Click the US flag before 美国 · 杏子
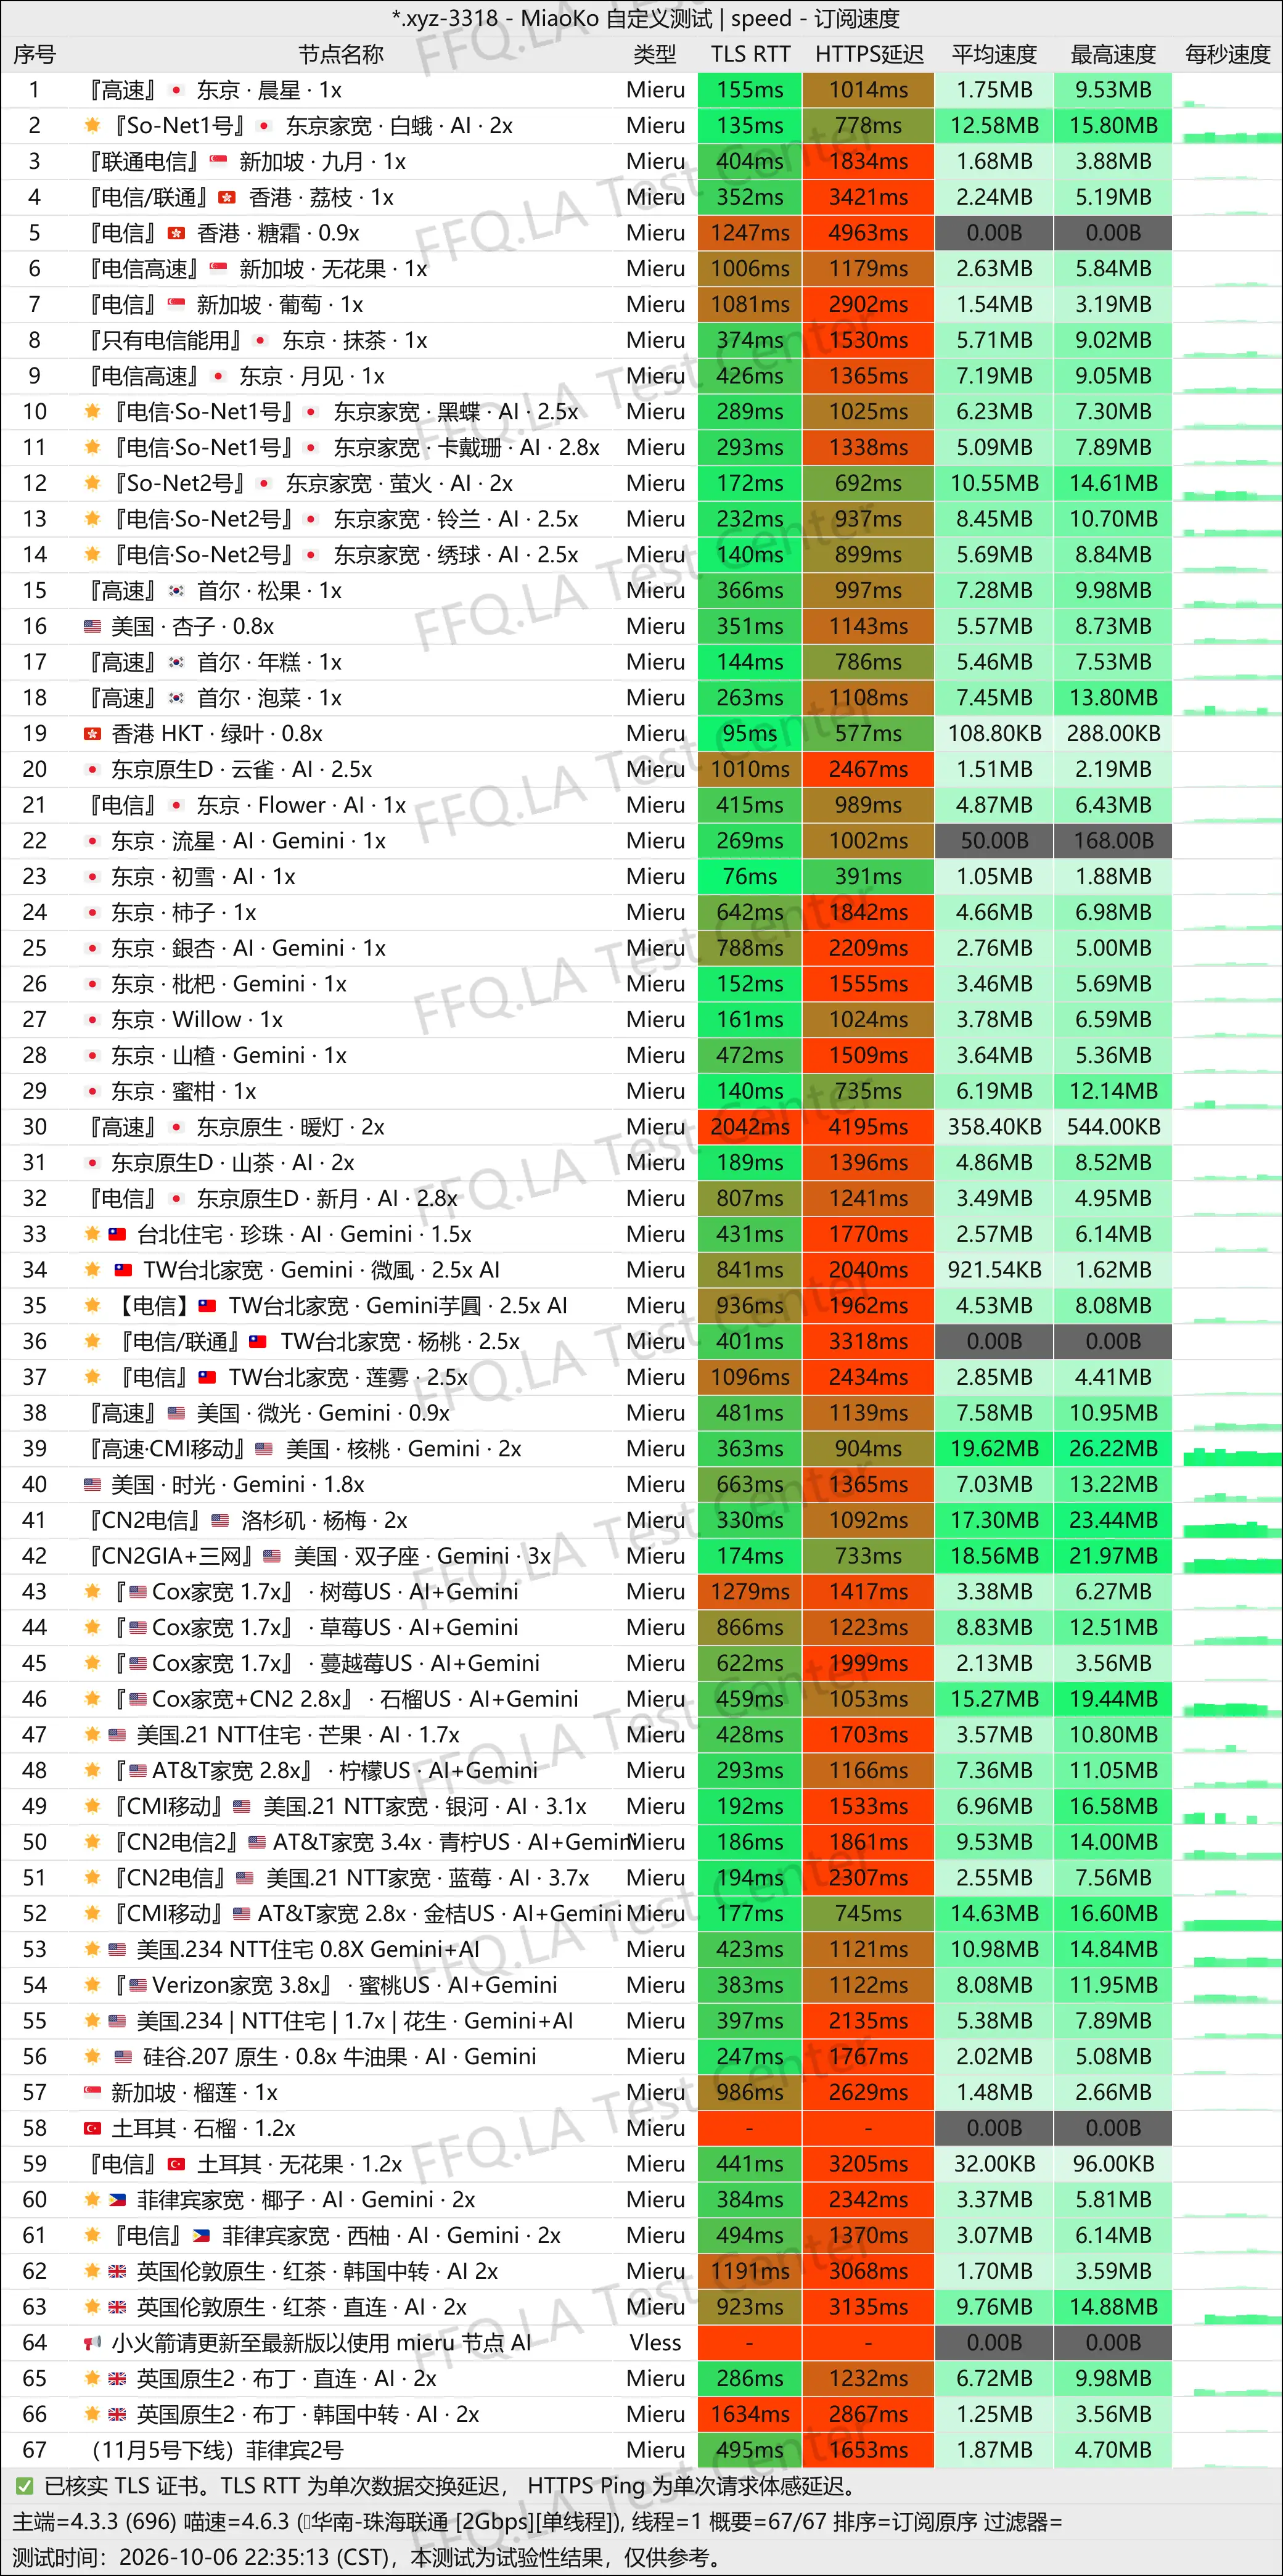 [92, 627]
